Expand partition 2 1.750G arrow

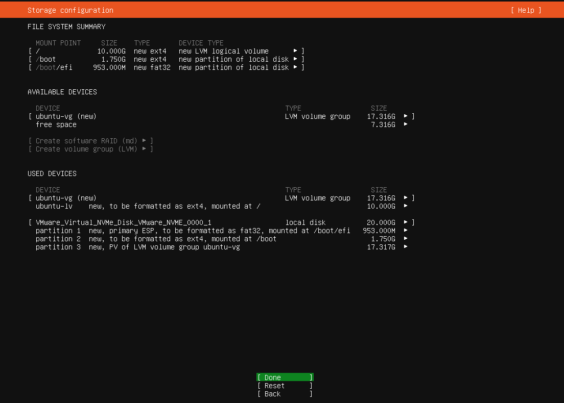[406, 239]
